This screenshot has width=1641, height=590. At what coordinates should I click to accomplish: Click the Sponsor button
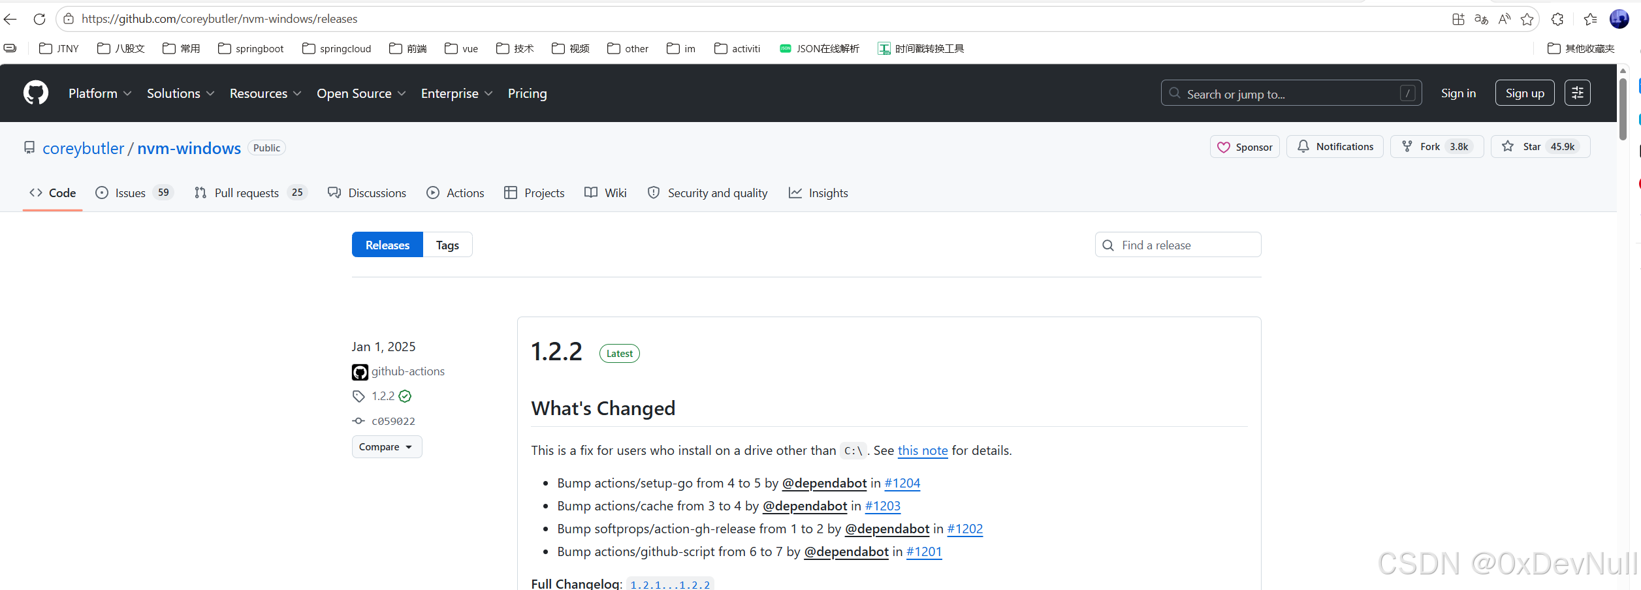pyautogui.click(x=1245, y=147)
